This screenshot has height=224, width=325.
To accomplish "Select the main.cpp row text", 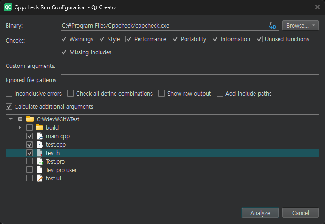I will click(58, 136).
